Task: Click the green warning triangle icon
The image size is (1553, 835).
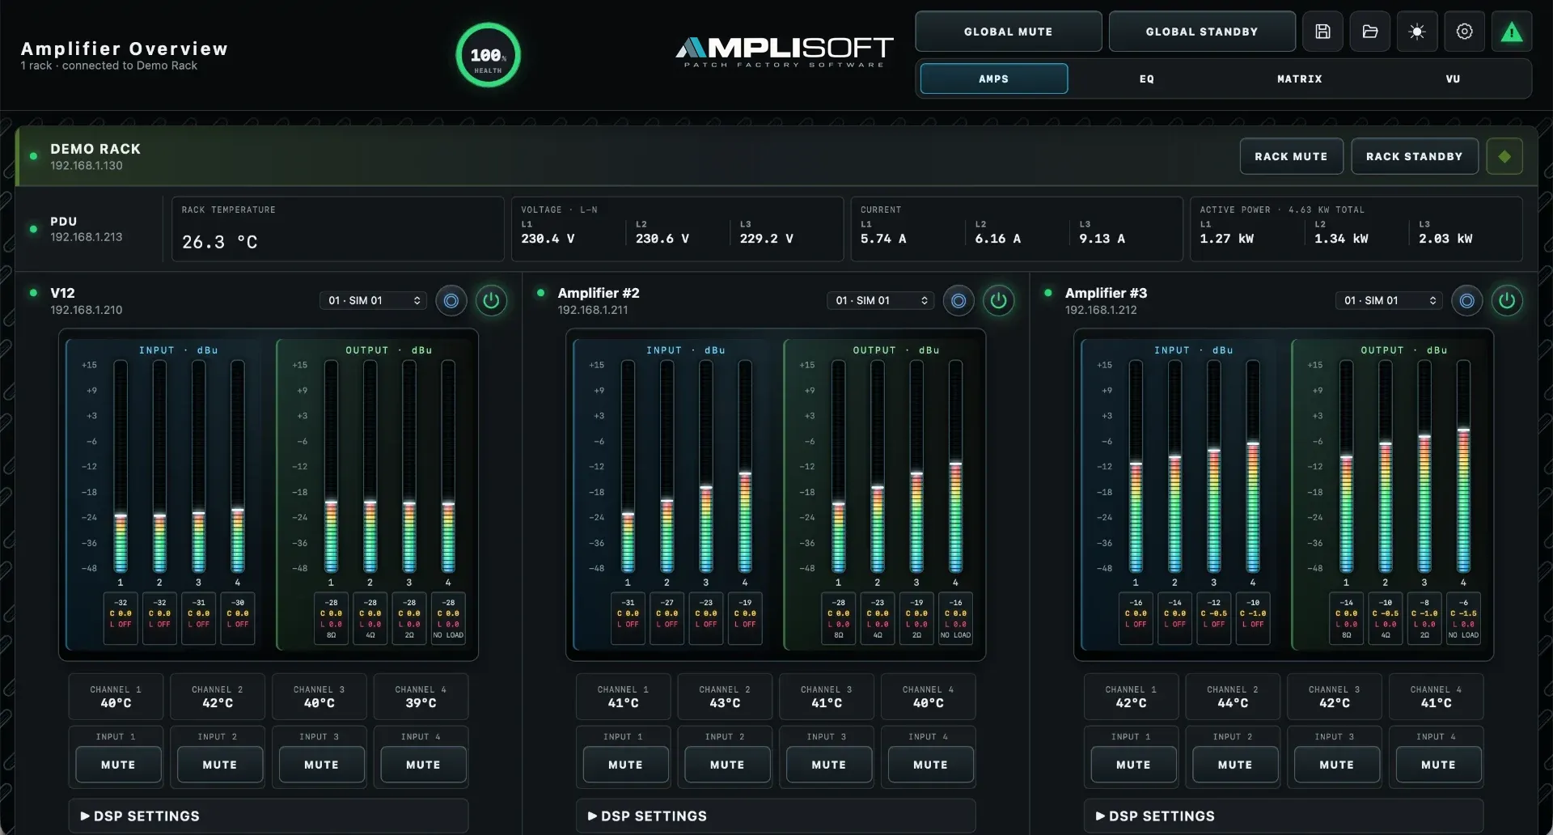Action: 1512,32
